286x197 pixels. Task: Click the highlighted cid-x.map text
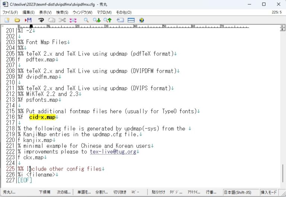[x=42, y=117]
